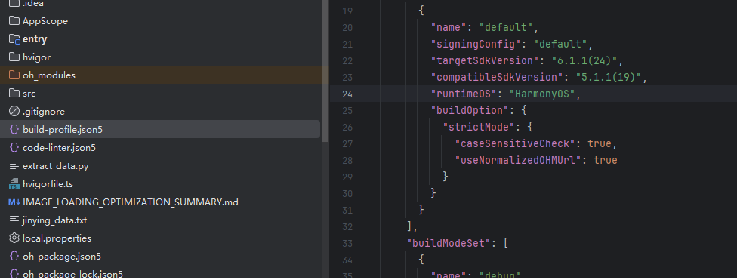Click the hvigorfile.ts TypeScript icon

[x=14, y=184]
